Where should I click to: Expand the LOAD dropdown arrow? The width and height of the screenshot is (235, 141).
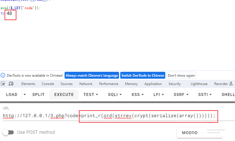point(25,94)
